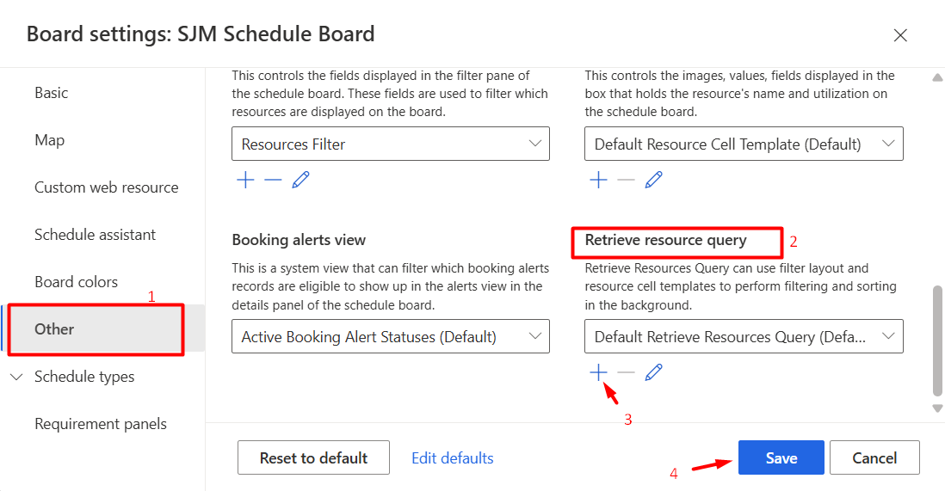Open the Default Retrieve Resources Query dropdown
This screenshot has height=491, width=945.
coord(744,337)
